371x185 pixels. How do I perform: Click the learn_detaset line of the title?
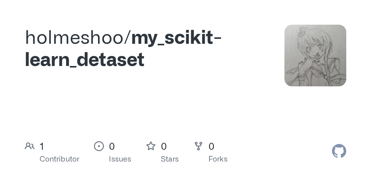click(84, 60)
